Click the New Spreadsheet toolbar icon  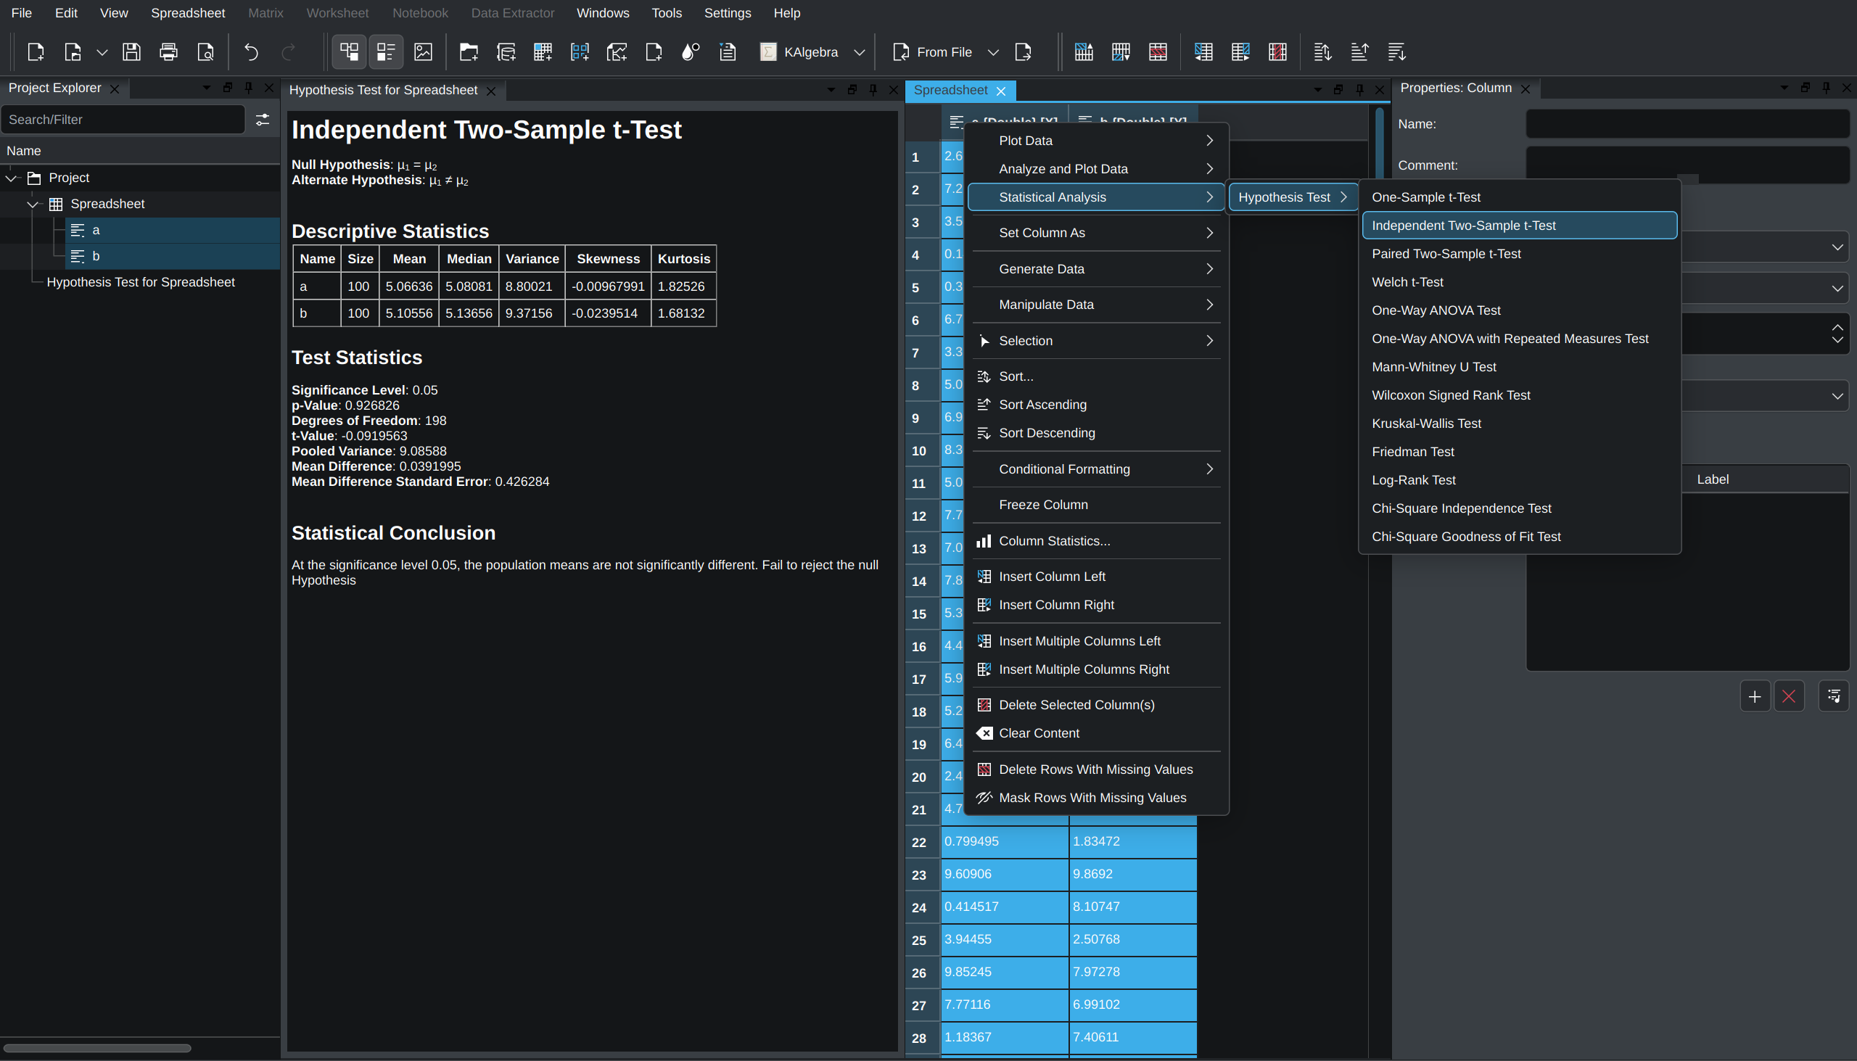pos(543,51)
